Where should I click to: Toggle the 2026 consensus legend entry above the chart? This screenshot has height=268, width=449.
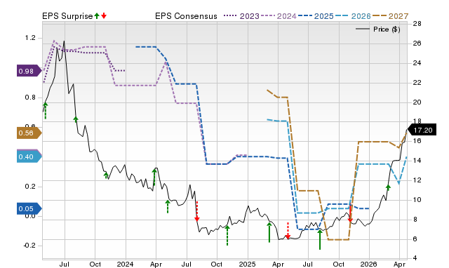353,16
